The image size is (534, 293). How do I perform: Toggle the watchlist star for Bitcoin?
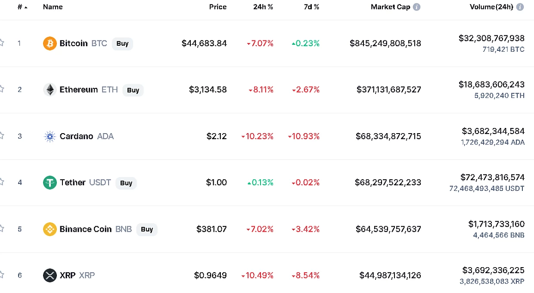1,43
